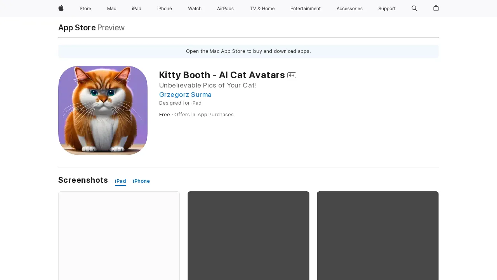Click the middle dark screenshot
497x280 pixels.
pos(248,235)
